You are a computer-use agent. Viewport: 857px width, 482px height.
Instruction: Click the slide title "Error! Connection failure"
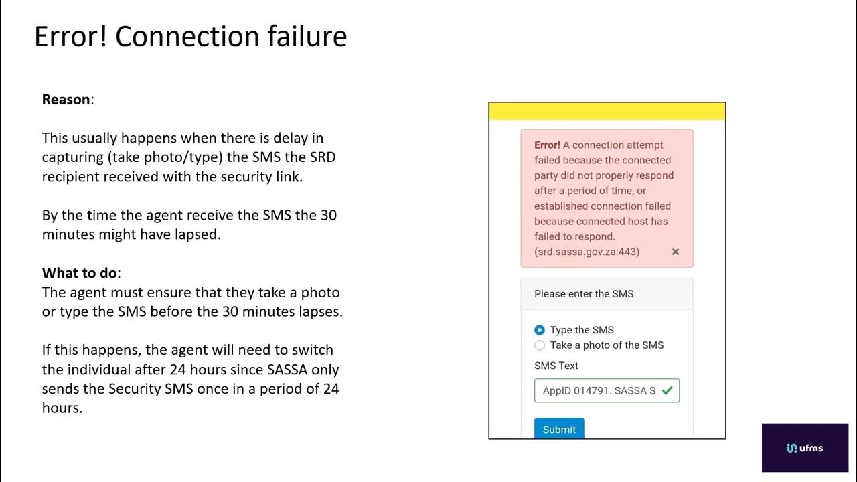click(x=191, y=36)
